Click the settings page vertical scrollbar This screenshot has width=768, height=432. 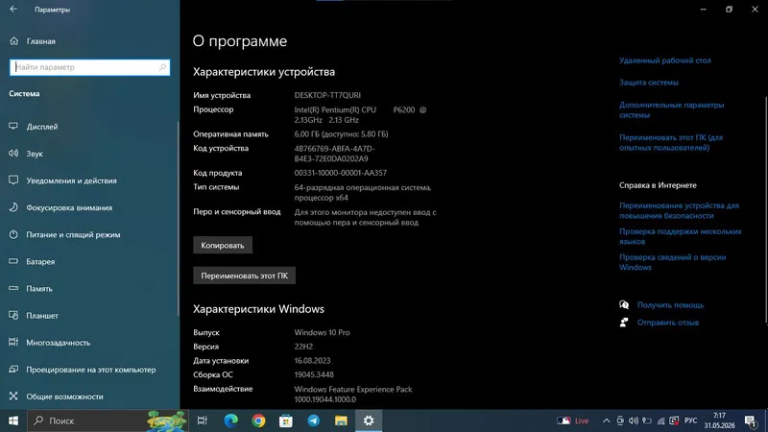click(x=765, y=209)
